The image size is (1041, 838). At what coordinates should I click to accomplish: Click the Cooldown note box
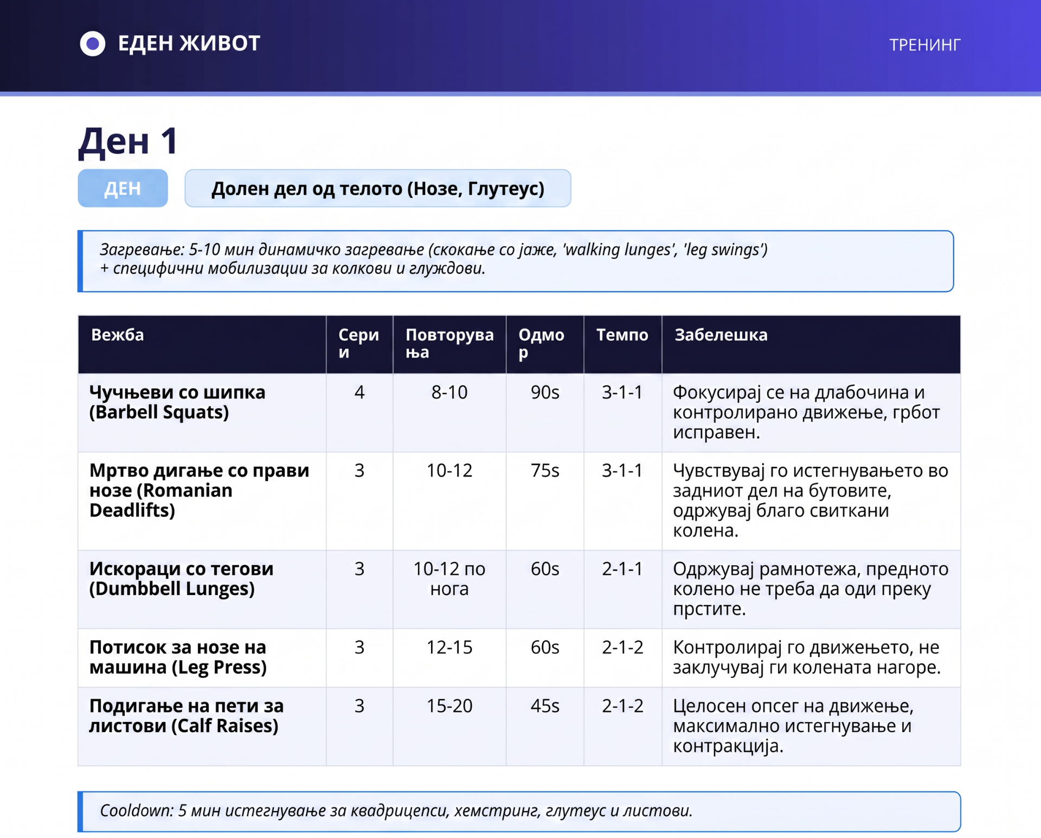tap(519, 811)
